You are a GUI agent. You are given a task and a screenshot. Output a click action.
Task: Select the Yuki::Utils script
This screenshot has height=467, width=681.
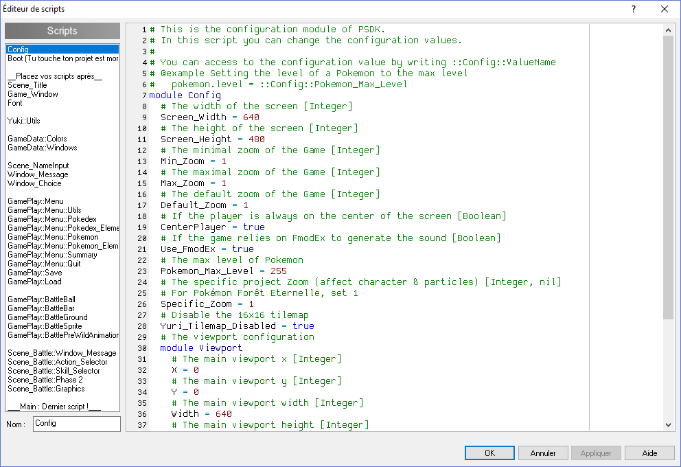[62, 121]
